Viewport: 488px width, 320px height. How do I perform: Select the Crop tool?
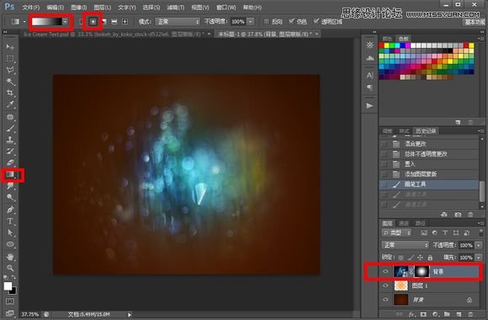click(x=10, y=93)
